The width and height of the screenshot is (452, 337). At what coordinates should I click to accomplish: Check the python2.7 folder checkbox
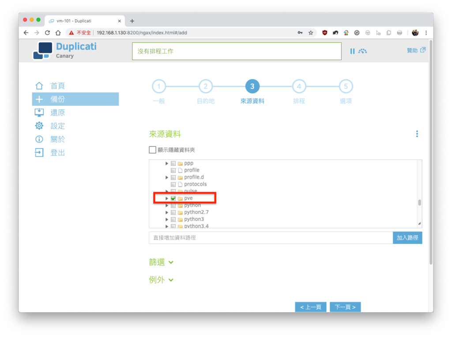[173, 213]
